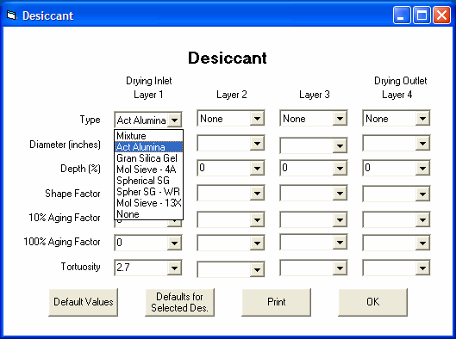
Task: Select None in the Layer 1 type list
Action: (x=148, y=214)
